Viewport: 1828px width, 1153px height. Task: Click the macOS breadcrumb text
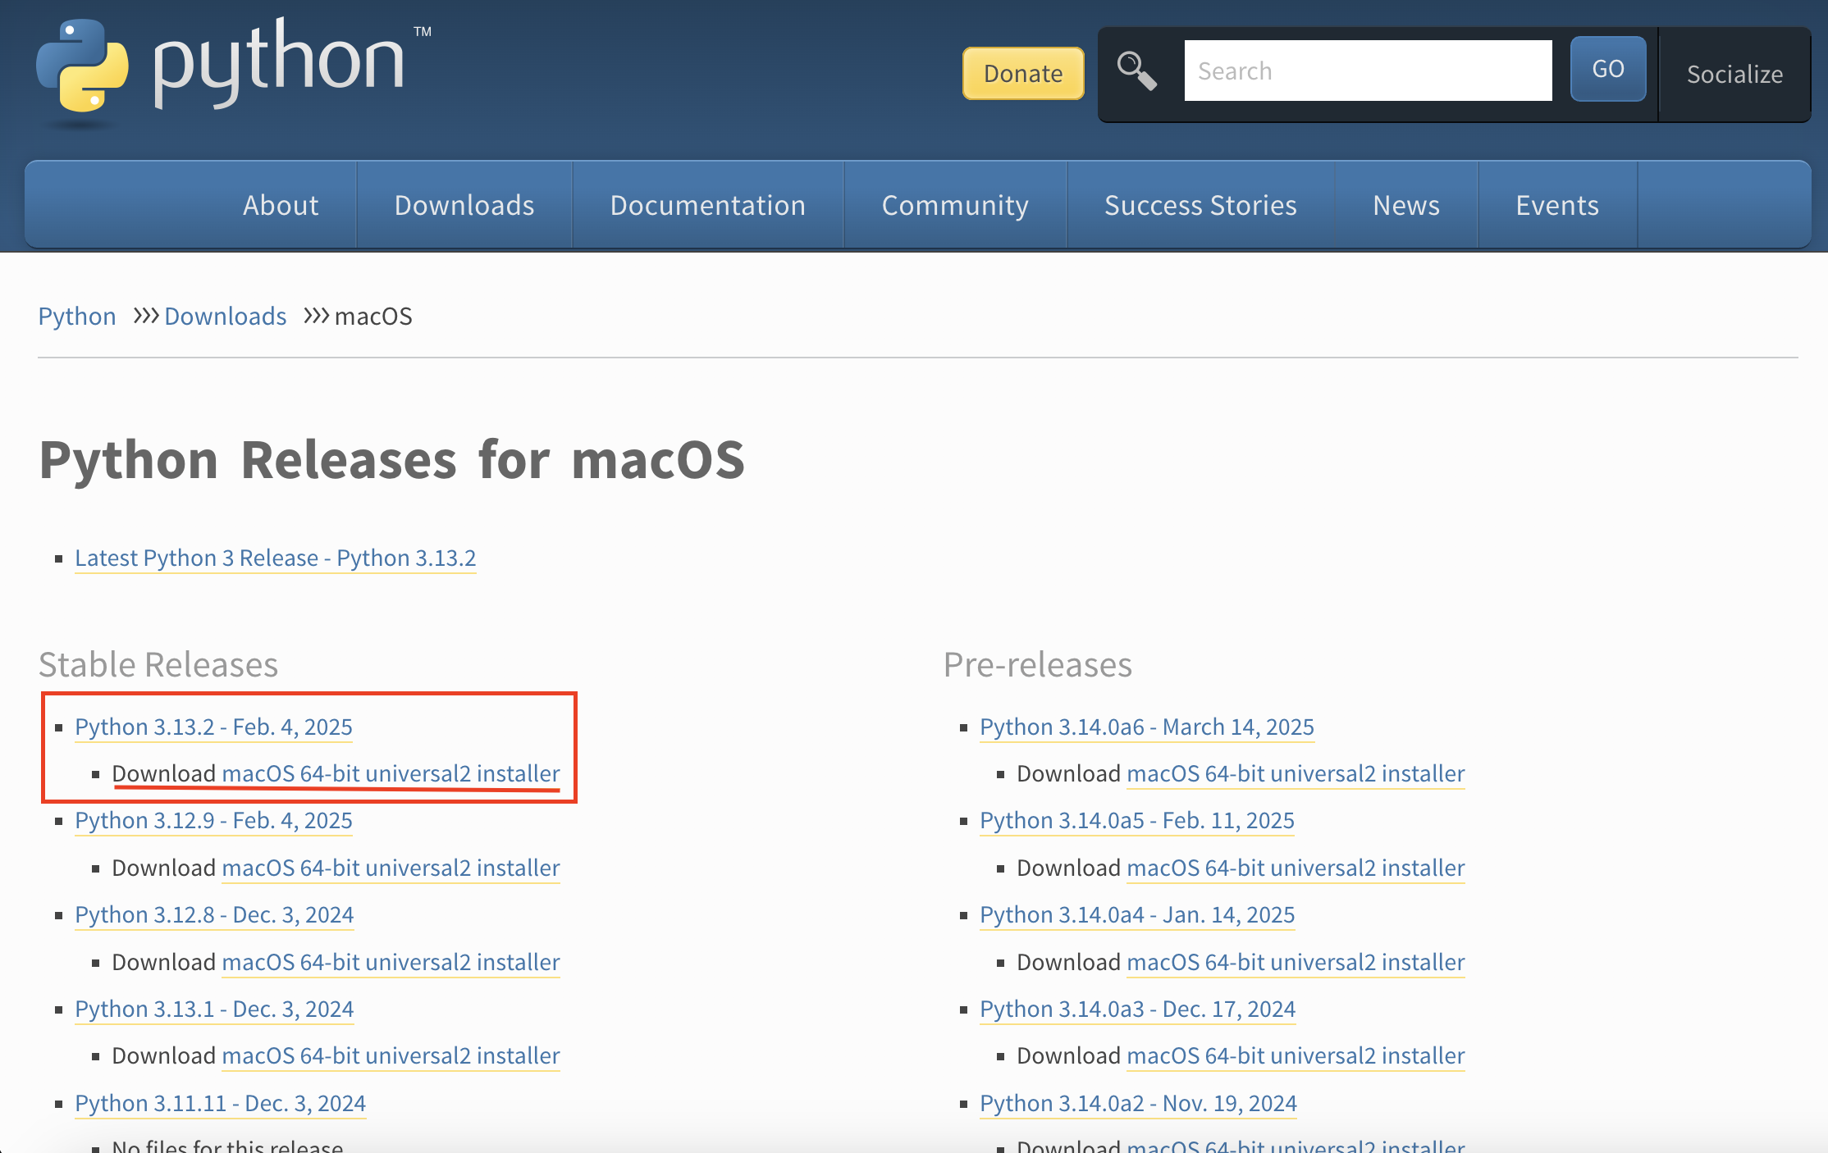pos(373,317)
